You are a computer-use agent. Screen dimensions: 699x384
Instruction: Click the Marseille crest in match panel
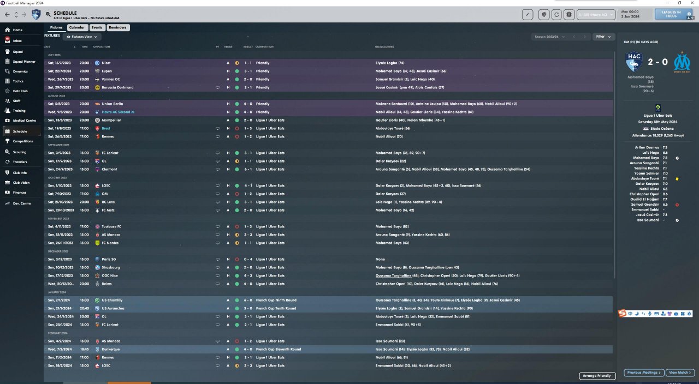click(682, 63)
